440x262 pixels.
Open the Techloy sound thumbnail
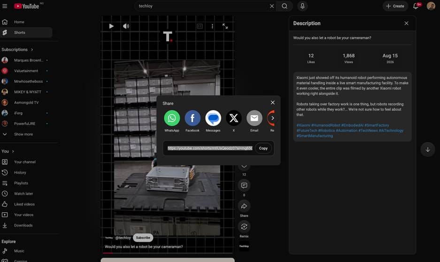pyautogui.click(x=244, y=247)
